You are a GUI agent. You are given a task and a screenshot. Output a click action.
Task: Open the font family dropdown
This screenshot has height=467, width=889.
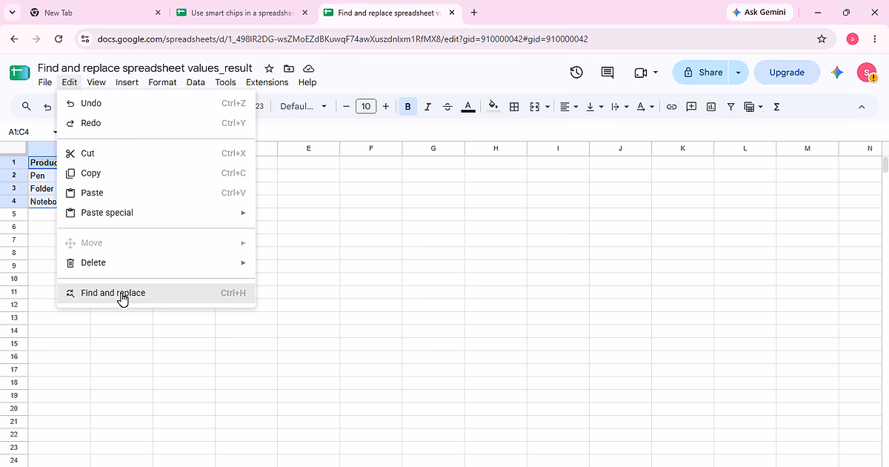(303, 107)
